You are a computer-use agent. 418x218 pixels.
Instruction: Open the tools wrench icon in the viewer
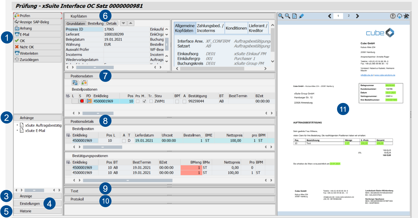pos(406,16)
